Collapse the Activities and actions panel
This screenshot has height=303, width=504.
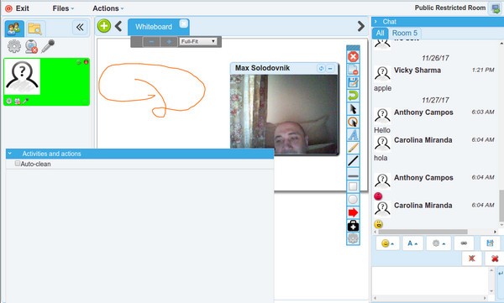coord(10,154)
